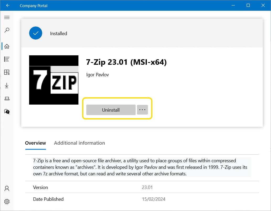Close the Company Portal window
The width and height of the screenshot is (271, 211).
tap(263, 5)
